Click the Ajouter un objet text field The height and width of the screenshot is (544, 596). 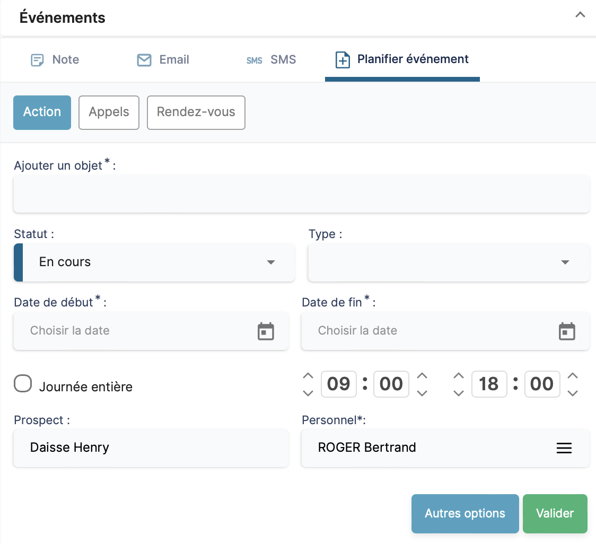click(301, 194)
